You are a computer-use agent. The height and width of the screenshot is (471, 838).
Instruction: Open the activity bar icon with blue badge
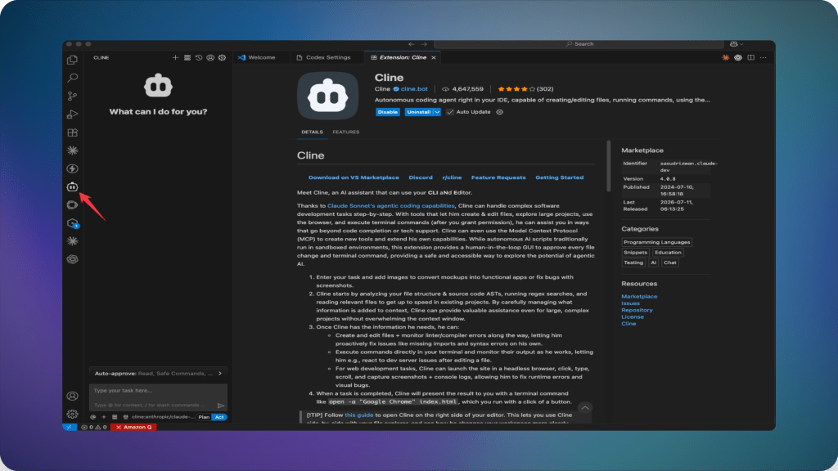(72, 223)
